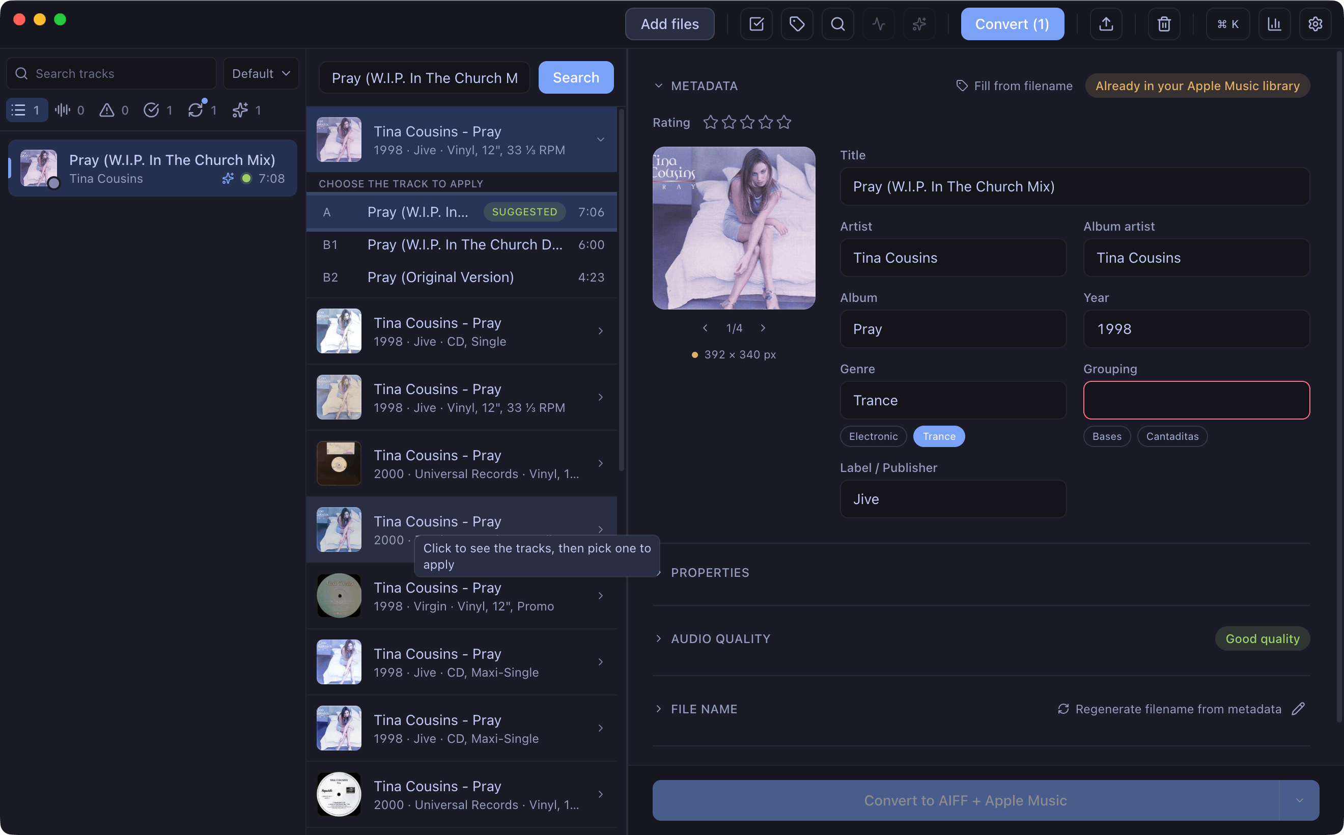This screenshot has width=1344, height=835.
Task: Click the tag icon in top toolbar
Action: coord(797,24)
